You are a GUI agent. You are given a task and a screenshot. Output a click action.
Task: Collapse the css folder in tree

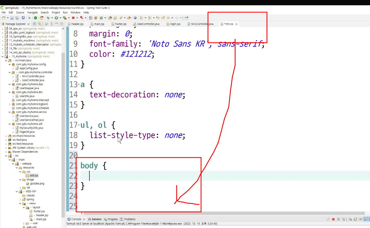coord(20,172)
